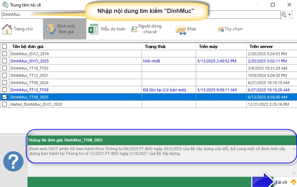
Task: Select the Định mức Đơn giá database icon
Action: click(x=50, y=29)
